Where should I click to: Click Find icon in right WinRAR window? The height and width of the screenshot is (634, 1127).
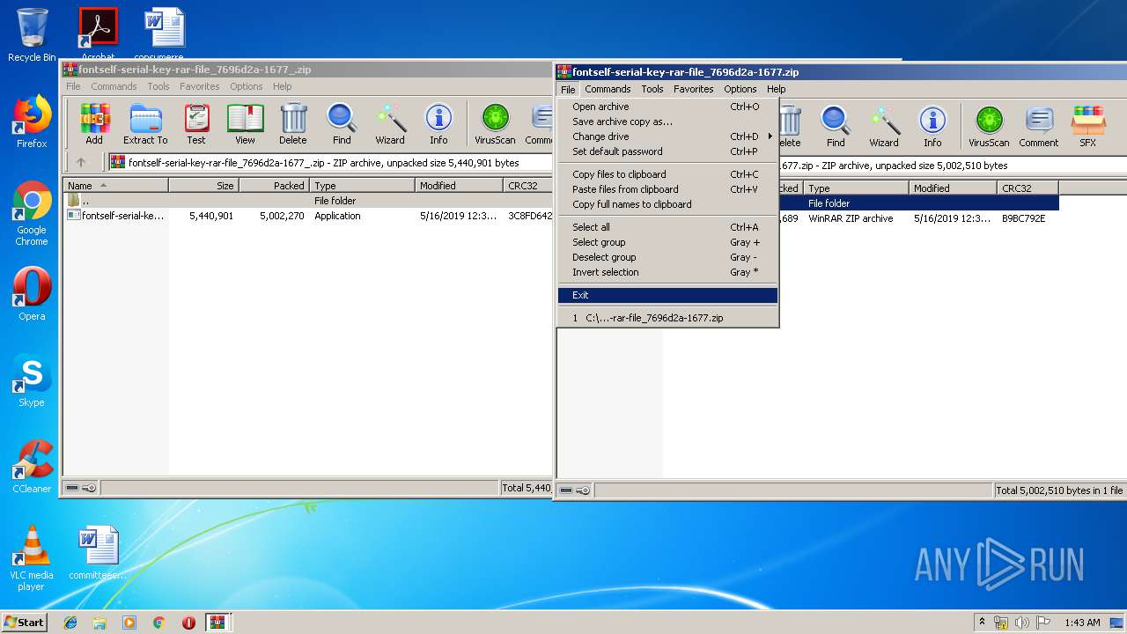(836, 127)
